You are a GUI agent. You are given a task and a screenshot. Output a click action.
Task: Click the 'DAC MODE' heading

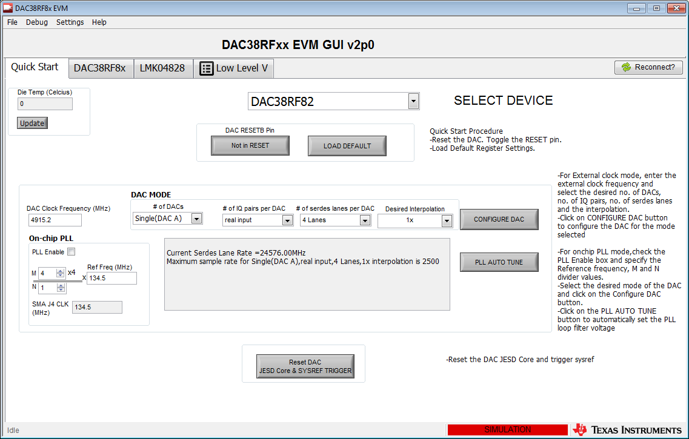click(151, 194)
